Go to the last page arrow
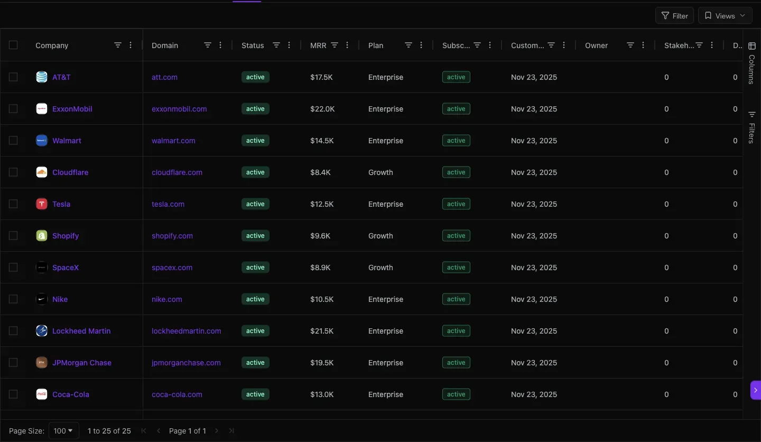761x442 pixels. pyautogui.click(x=231, y=431)
